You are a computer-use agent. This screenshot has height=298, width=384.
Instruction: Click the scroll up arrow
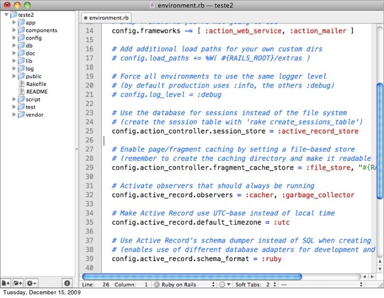(380, 262)
